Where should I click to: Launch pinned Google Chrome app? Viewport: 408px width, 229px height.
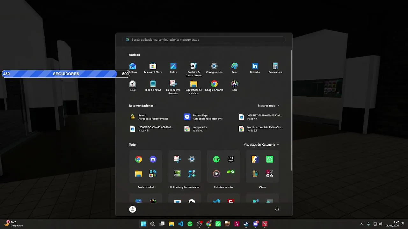tap(214, 86)
